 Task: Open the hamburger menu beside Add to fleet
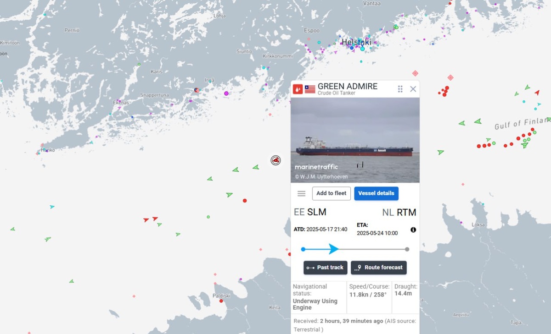click(x=301, y=193)
